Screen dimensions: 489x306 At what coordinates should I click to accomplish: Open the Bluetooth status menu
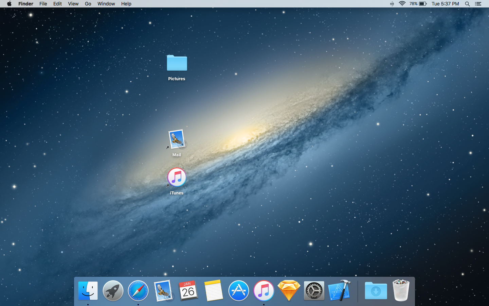pyautogui.click(x=392, y=4)
